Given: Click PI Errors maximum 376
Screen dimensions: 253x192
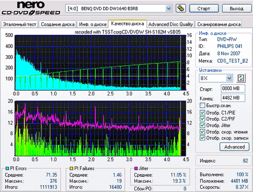Looking at the screenshot, I should pos(53,181).
